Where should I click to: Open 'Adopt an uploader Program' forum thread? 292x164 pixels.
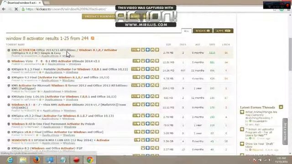[260, 132]
